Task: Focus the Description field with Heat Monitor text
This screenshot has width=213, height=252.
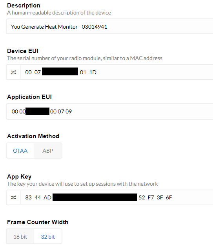Action: pos(110,27)
